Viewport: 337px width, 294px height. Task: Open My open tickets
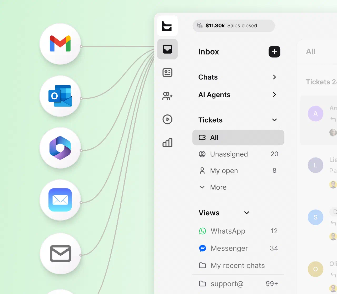pos(238,171)
